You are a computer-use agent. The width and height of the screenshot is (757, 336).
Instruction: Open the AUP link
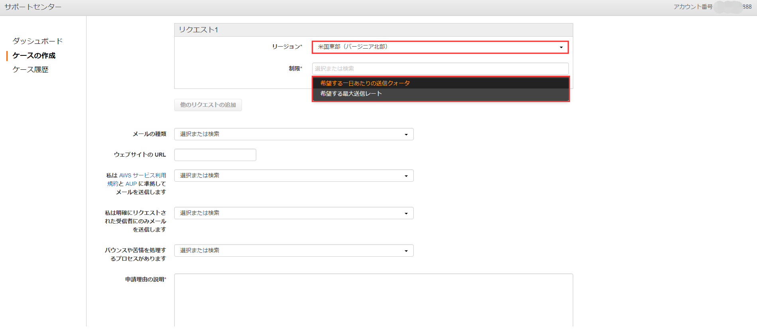(131, 184)
